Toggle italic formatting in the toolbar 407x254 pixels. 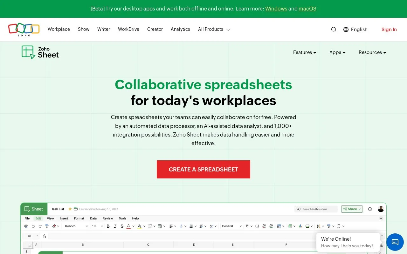click(x=115, y=226)
